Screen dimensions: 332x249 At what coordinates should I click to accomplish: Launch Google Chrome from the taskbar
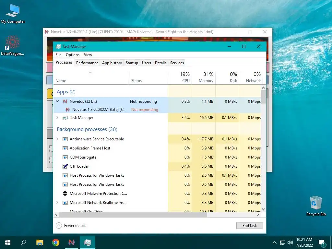(56, 243)
